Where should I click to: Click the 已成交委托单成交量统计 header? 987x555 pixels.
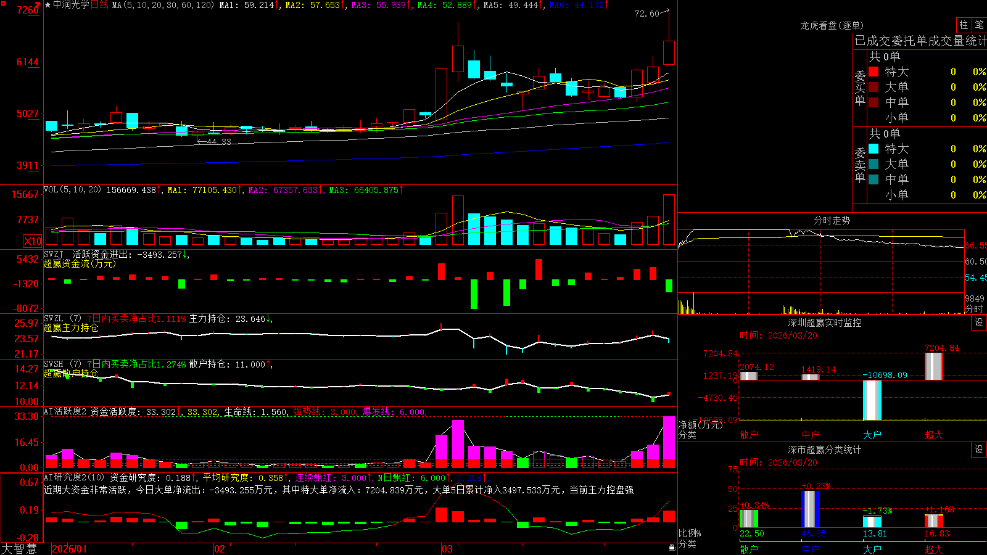(x=920, y=41)
